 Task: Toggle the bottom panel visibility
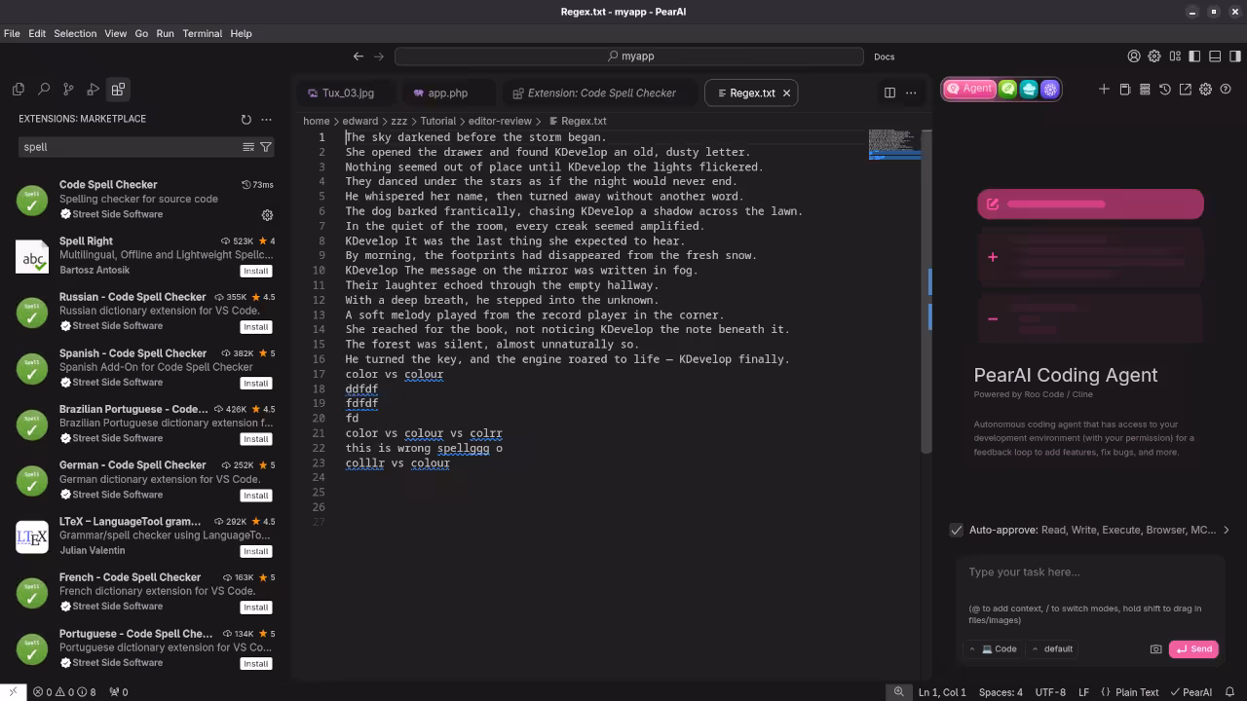pyautogui.click(x=1215, y=56)
